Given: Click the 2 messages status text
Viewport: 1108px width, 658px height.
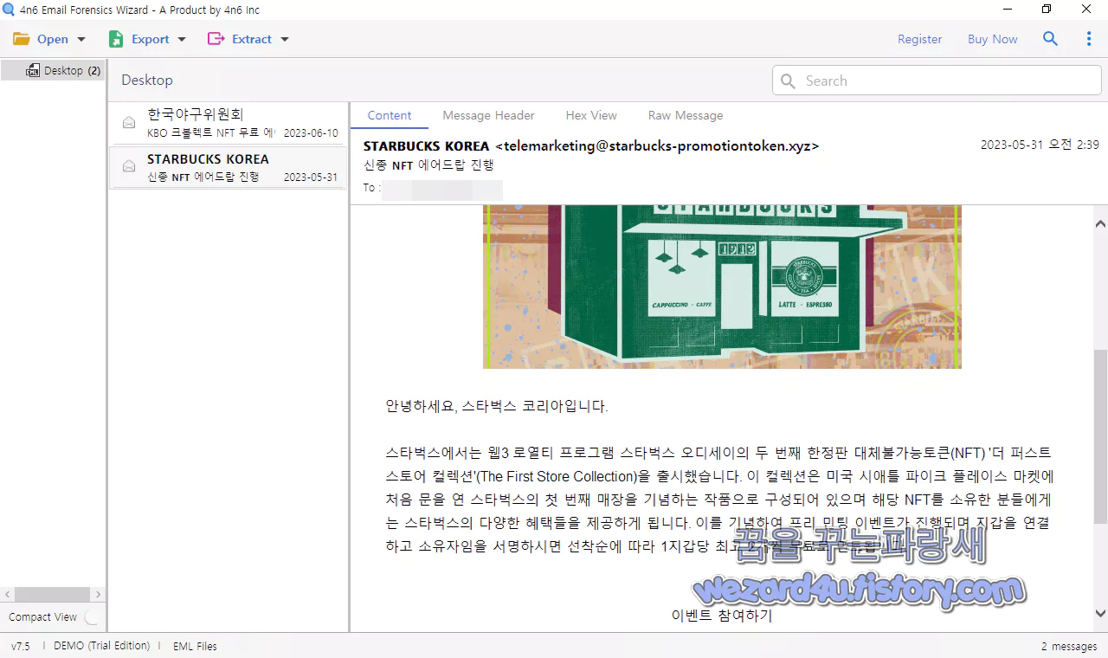Looking at the screenshot, I should coord(1069,646).
